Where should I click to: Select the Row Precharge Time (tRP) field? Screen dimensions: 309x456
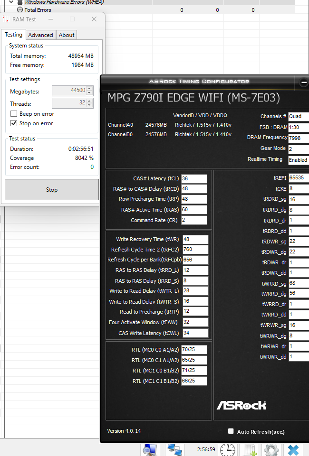tap(194, 199)
